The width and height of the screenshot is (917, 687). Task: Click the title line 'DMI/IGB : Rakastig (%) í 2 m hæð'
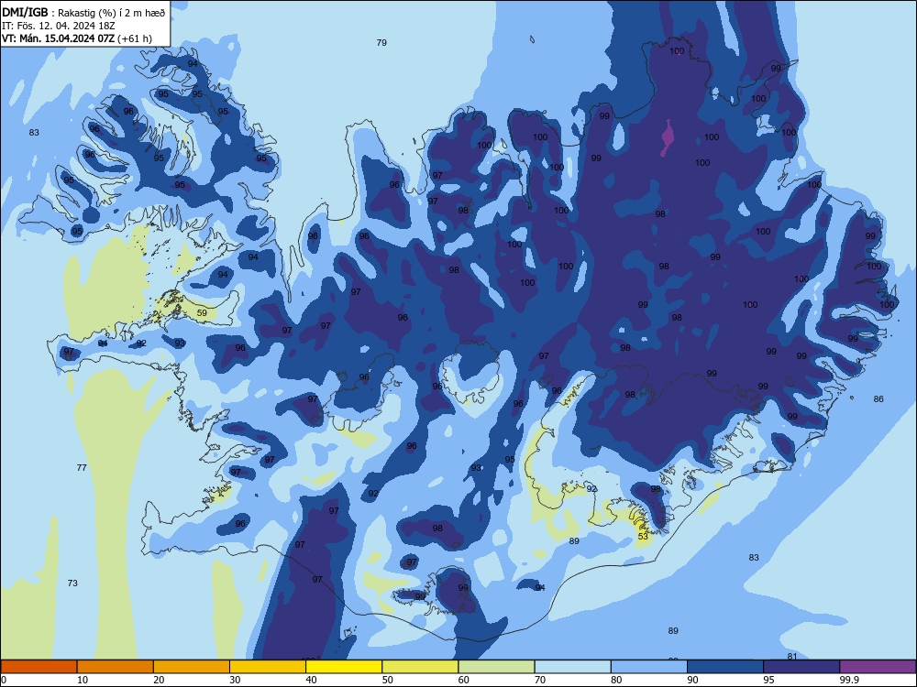click(x=83, y=12)
